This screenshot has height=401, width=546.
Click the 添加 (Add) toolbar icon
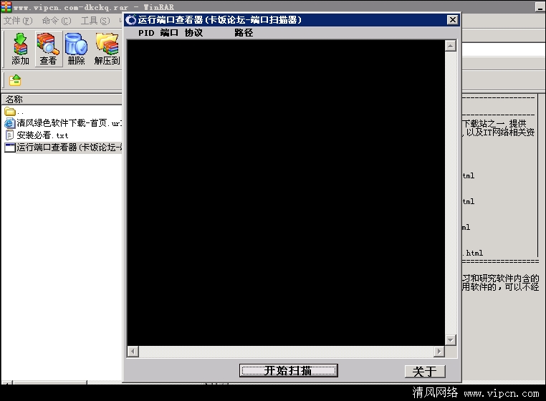pos(20,49)
